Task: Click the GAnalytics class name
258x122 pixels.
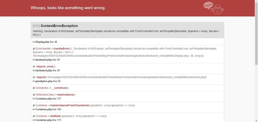Action: pyautogui.click(x=42, y=88)
